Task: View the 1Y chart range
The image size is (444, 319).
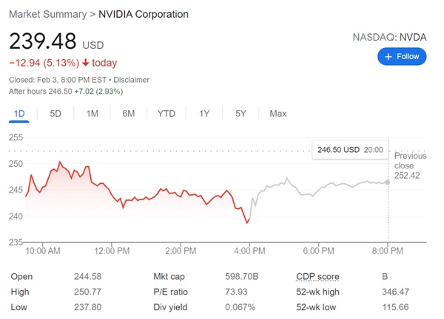Action: click(x=204, y=114)
